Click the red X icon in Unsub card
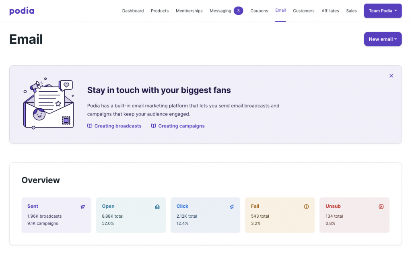Viewport: 412px width, 257px height. pyautogui.click(x=381, y=207)
